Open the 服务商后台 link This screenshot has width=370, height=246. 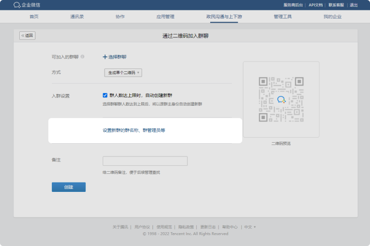point(293,5)
